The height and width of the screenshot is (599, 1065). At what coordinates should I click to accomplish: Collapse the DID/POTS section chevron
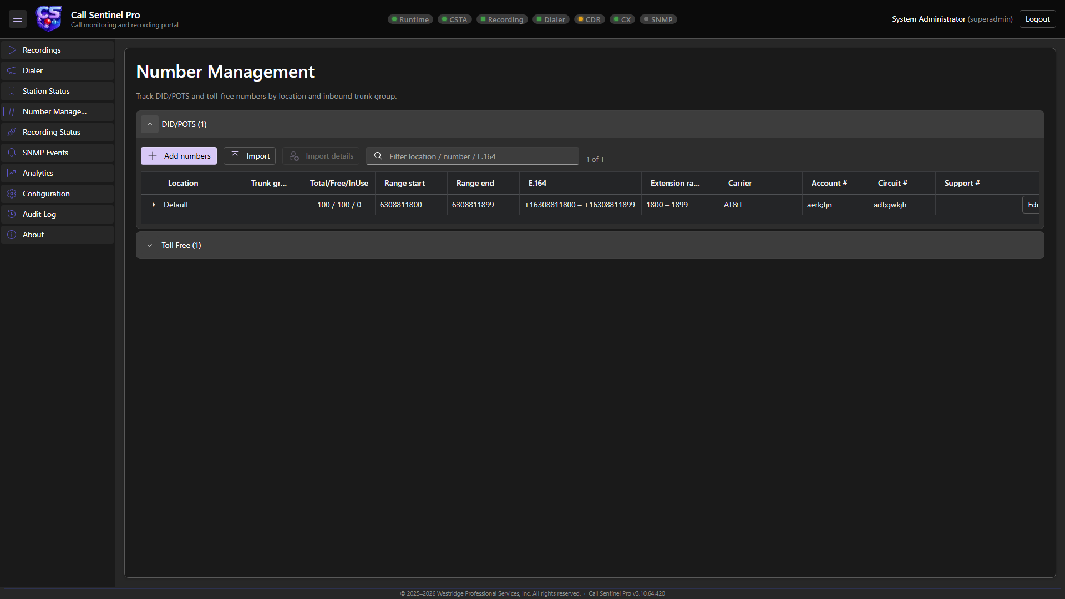tap(150, 124)
